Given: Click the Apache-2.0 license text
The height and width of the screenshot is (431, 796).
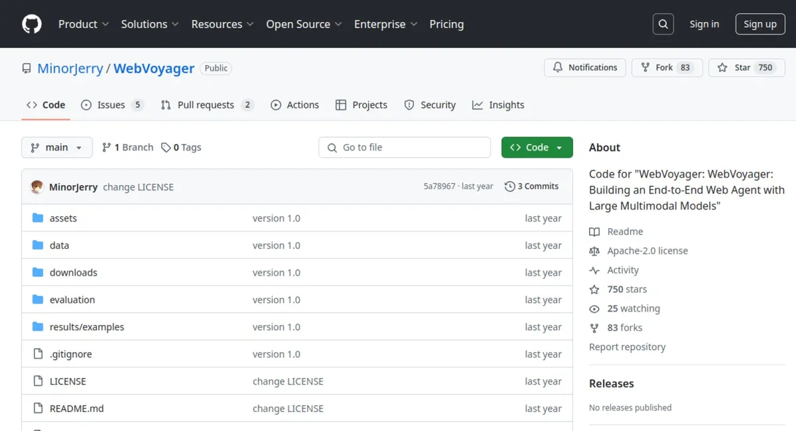Looking at the screenshot, I should 647,251.
